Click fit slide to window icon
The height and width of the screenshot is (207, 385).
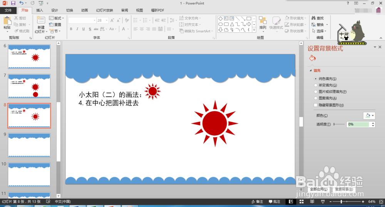pyautogui.click(x=381, y=202)
